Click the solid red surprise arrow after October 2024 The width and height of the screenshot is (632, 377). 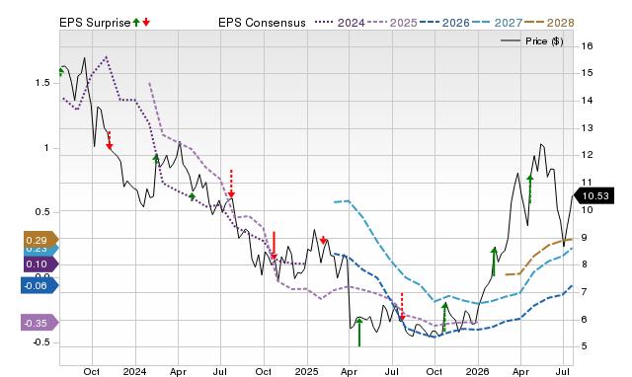pyautogui.click(x=275, y=246)
